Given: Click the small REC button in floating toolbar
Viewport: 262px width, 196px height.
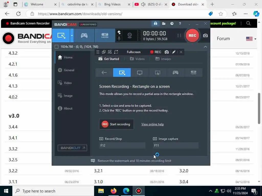Looking at the screenshot, I should click(x=156, y=52).
